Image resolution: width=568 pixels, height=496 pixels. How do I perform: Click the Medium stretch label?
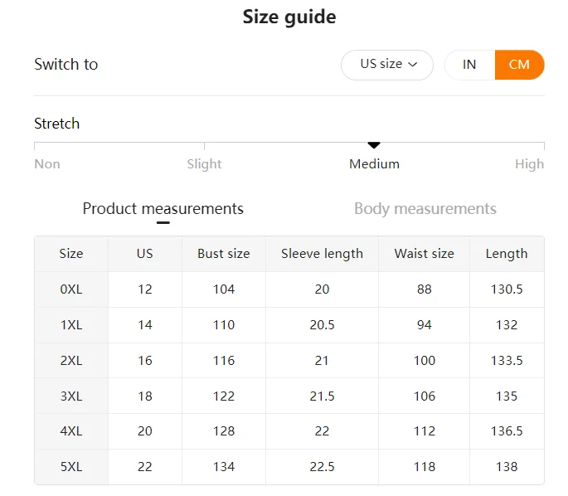click(x=374, y=163)
